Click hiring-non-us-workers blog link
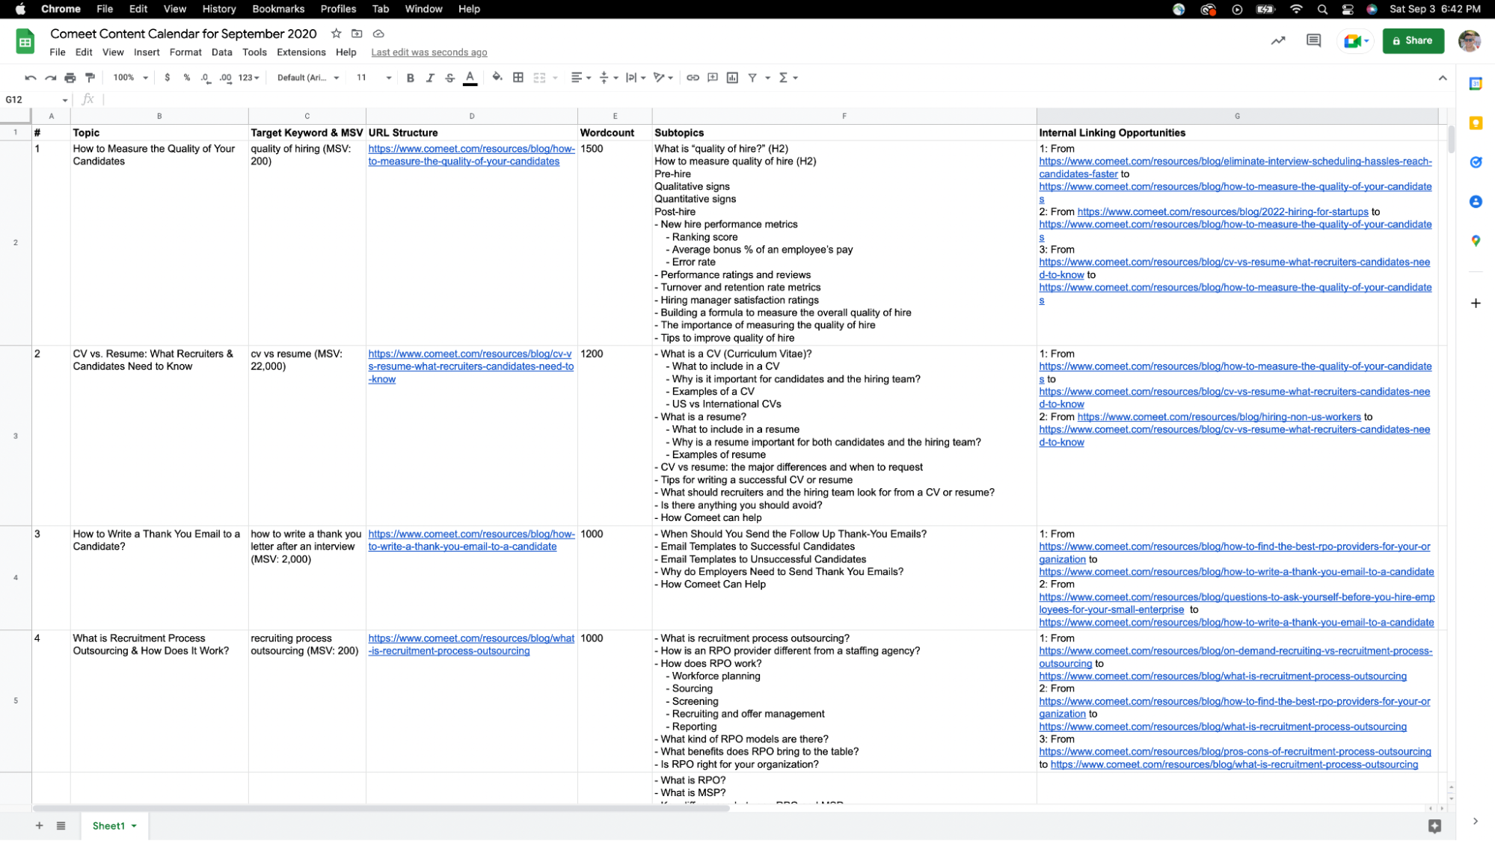This screenshot has width=1495, height=841. pyautogui.click(x=1219, y=417)
